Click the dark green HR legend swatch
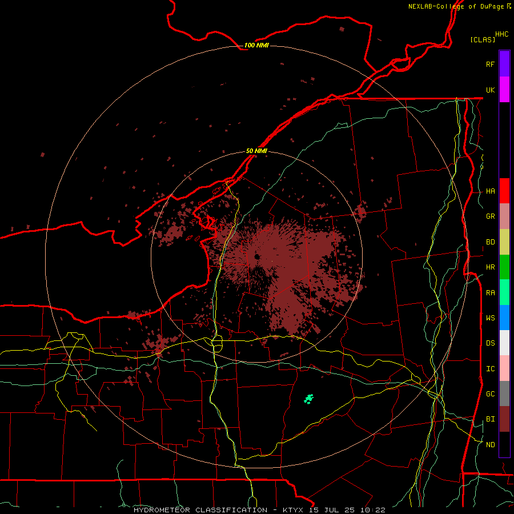 point(504,267)
